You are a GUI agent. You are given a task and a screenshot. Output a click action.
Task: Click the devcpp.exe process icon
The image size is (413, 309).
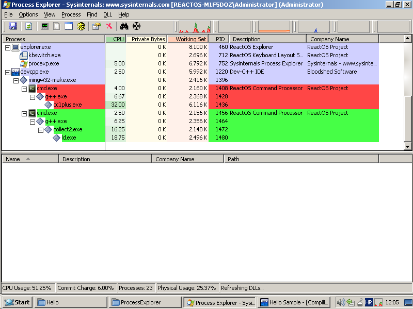pos(15,72)
